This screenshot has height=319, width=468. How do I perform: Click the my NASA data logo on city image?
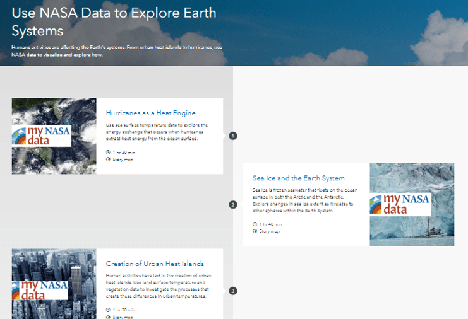click(x=40, y=291)
